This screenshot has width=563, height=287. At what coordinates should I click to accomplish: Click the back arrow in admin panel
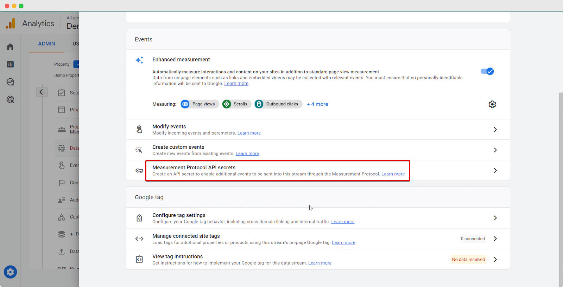pos(42,92)
